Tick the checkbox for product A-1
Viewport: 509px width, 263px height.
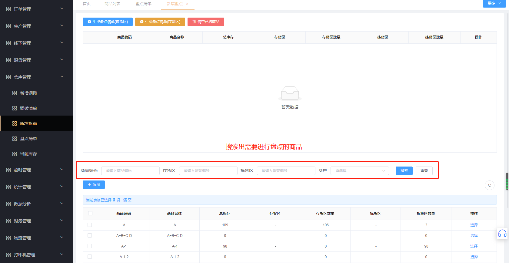click(90, 246)
